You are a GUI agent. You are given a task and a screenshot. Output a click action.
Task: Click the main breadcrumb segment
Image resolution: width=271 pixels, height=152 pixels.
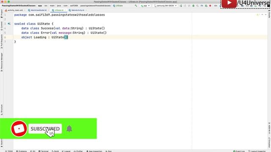[52, 5]
